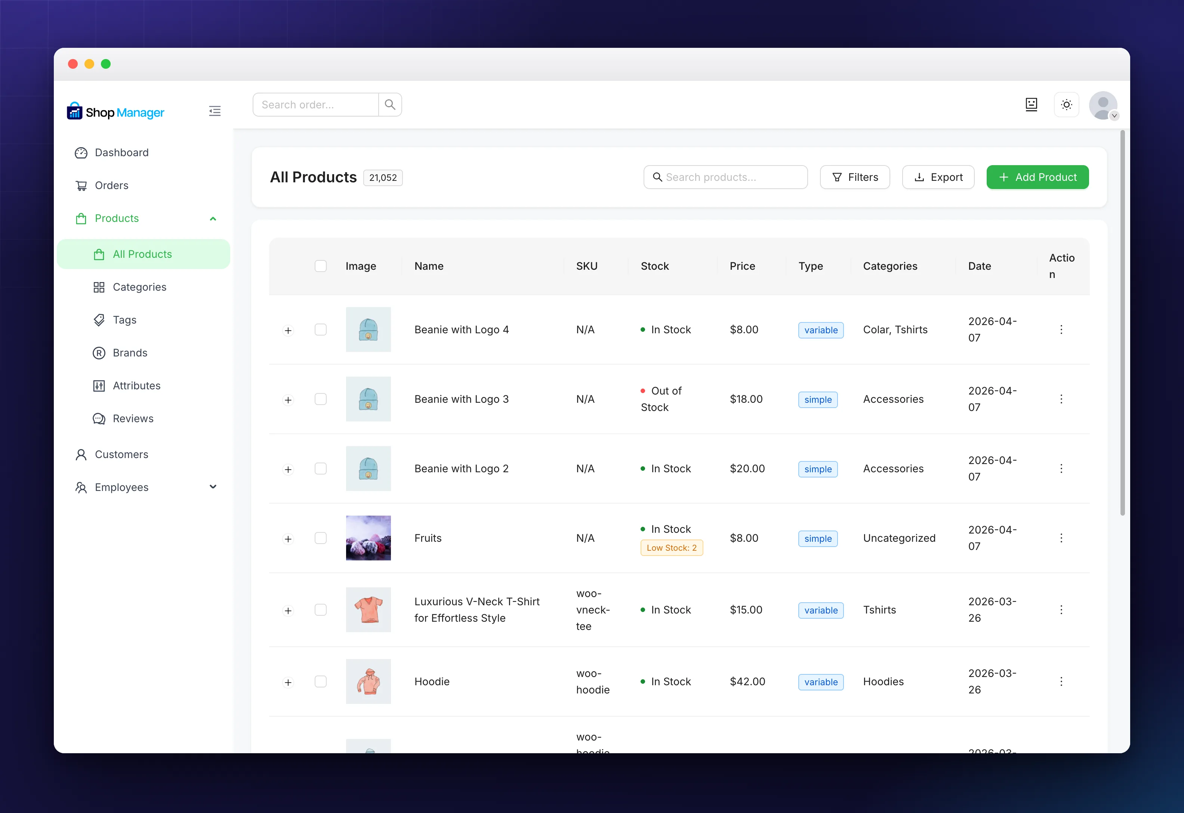The width and height of the screenshot is (1184, 813).
Task: Click the Colar, Tshirts categories cell
Action: pyautogui.click(x=895, y=330)
